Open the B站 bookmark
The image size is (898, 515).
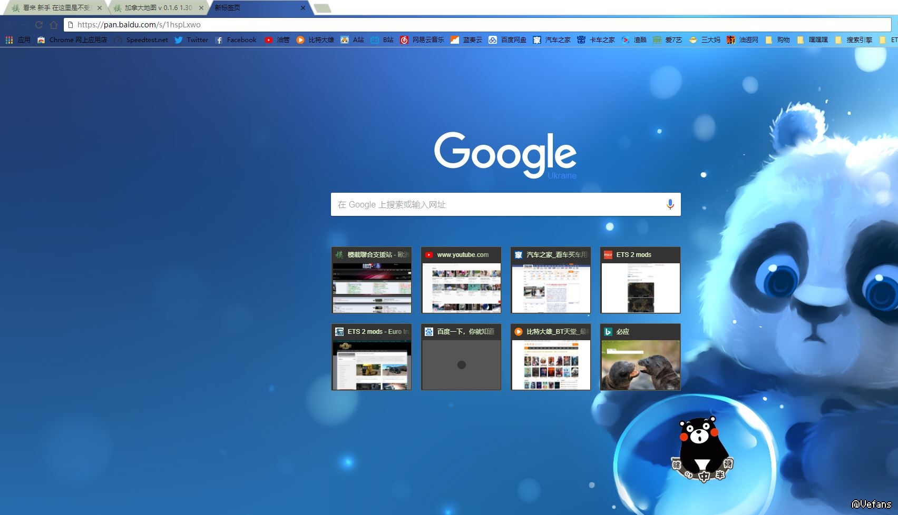pos(382,40)
